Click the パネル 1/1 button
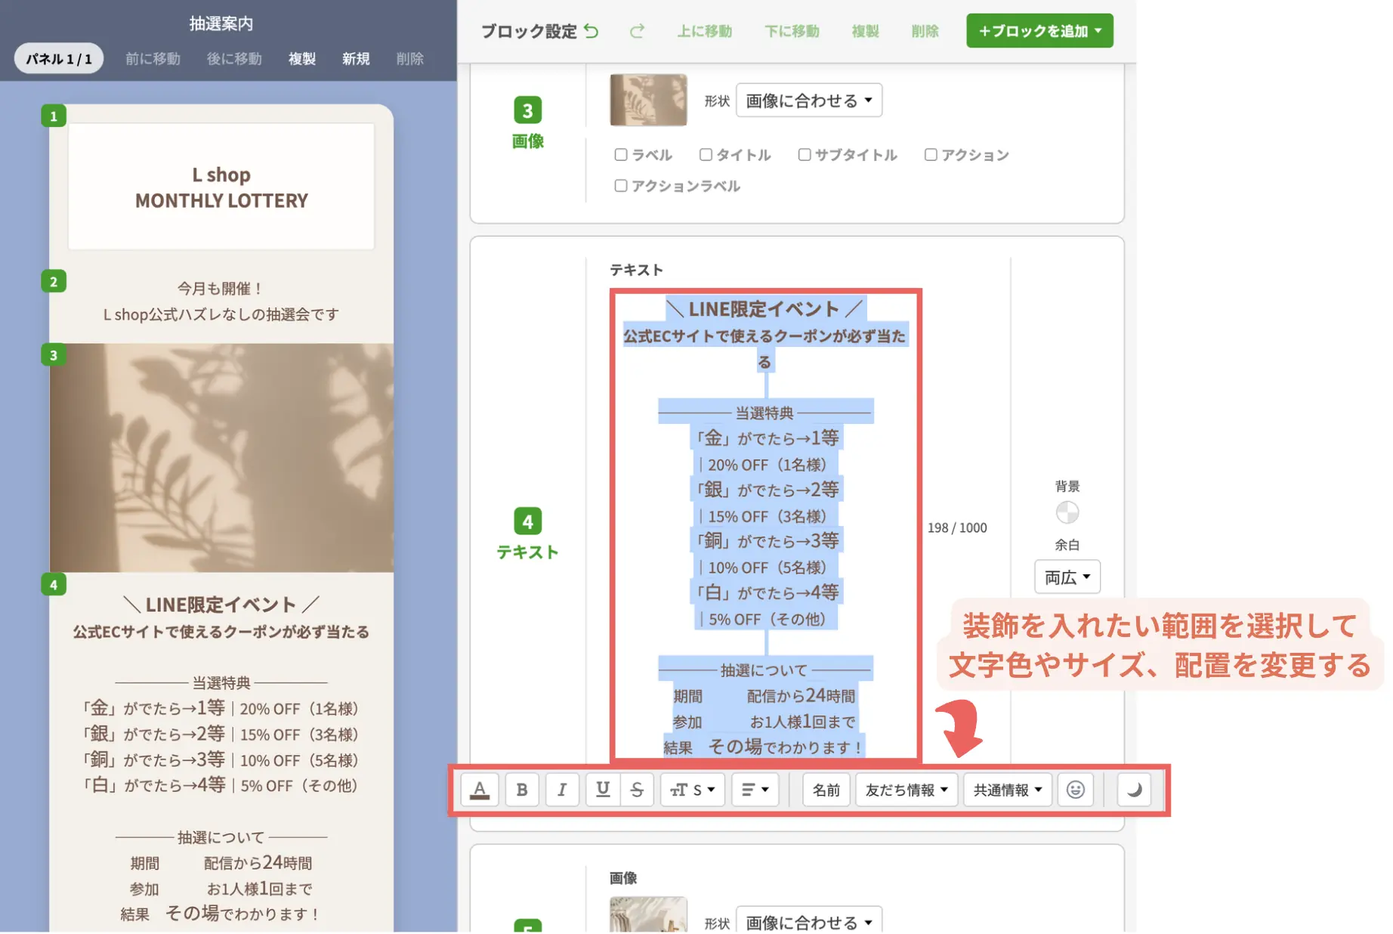This screenshot has width=1393, height=934. [x=59, y=59]
